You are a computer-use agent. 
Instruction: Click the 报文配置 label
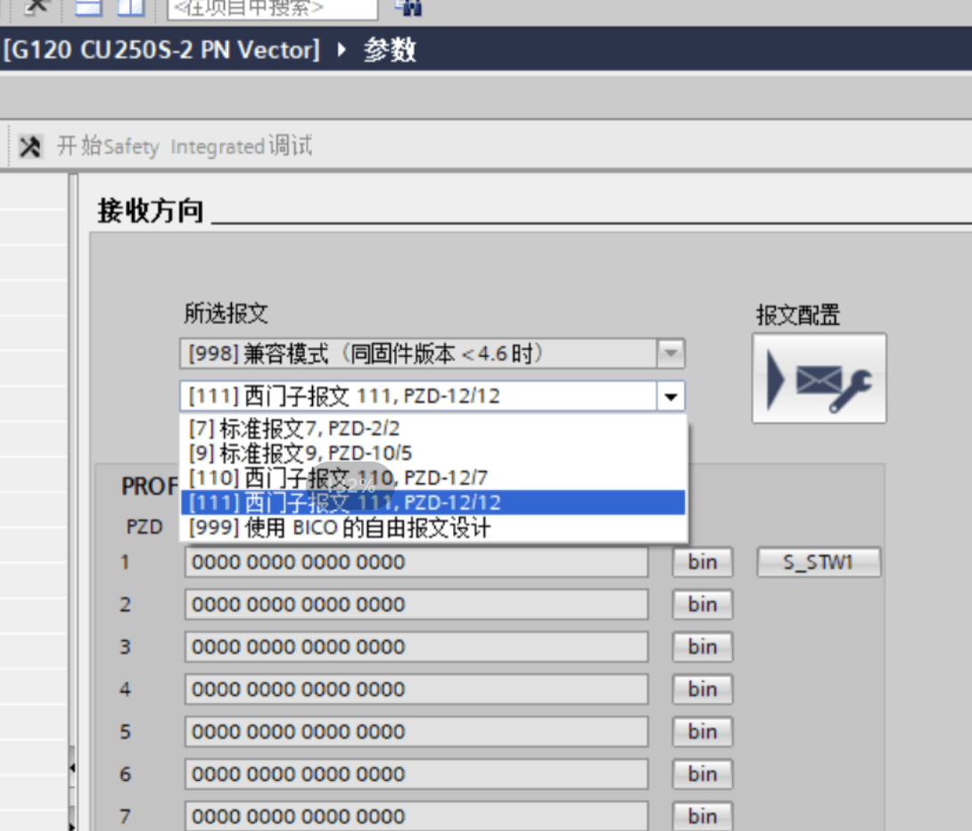coord(798,315)
